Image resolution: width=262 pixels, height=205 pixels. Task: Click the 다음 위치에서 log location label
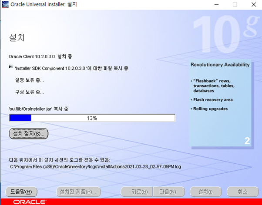(x=59, y=160)
